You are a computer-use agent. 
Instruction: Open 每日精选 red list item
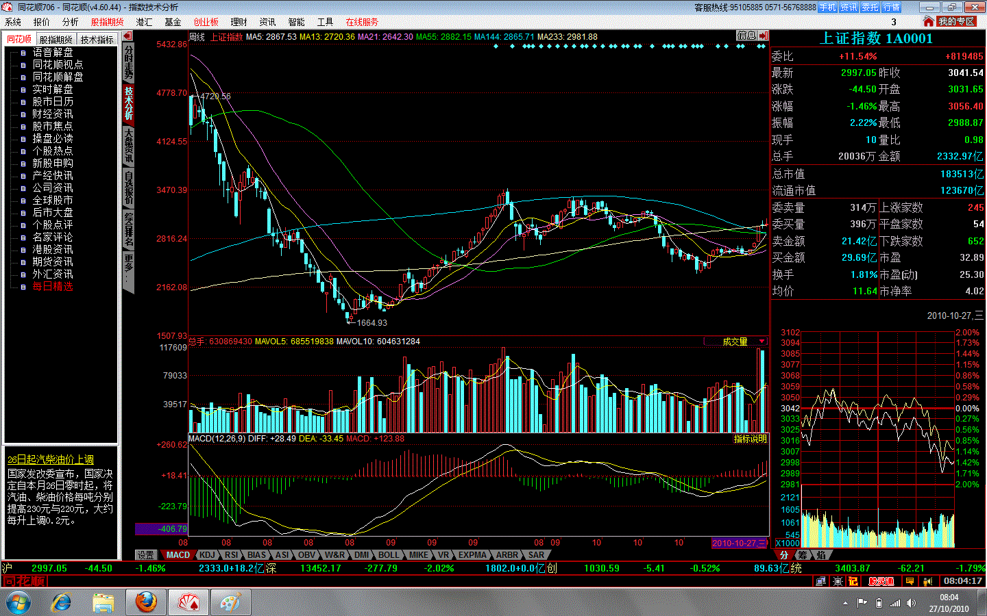click(53, 286)
